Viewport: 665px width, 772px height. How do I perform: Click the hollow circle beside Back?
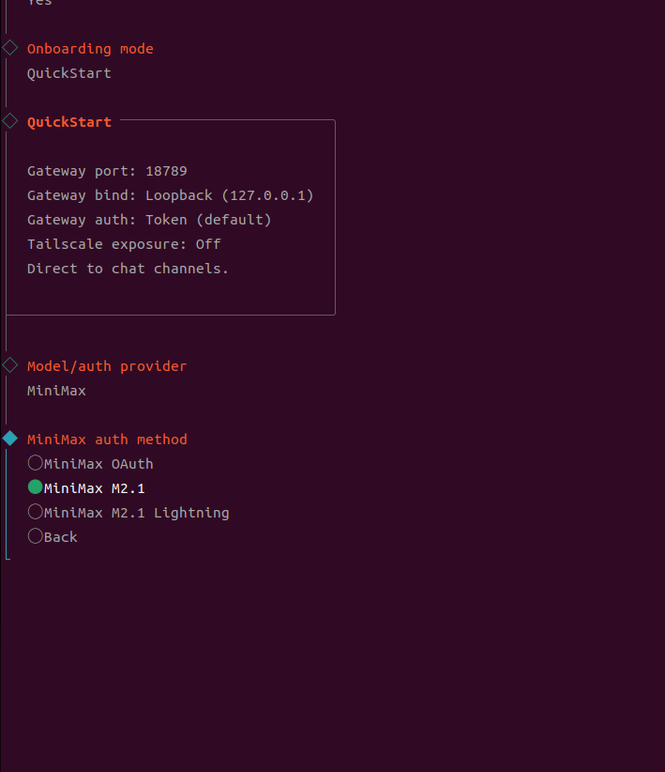point(35,536)
